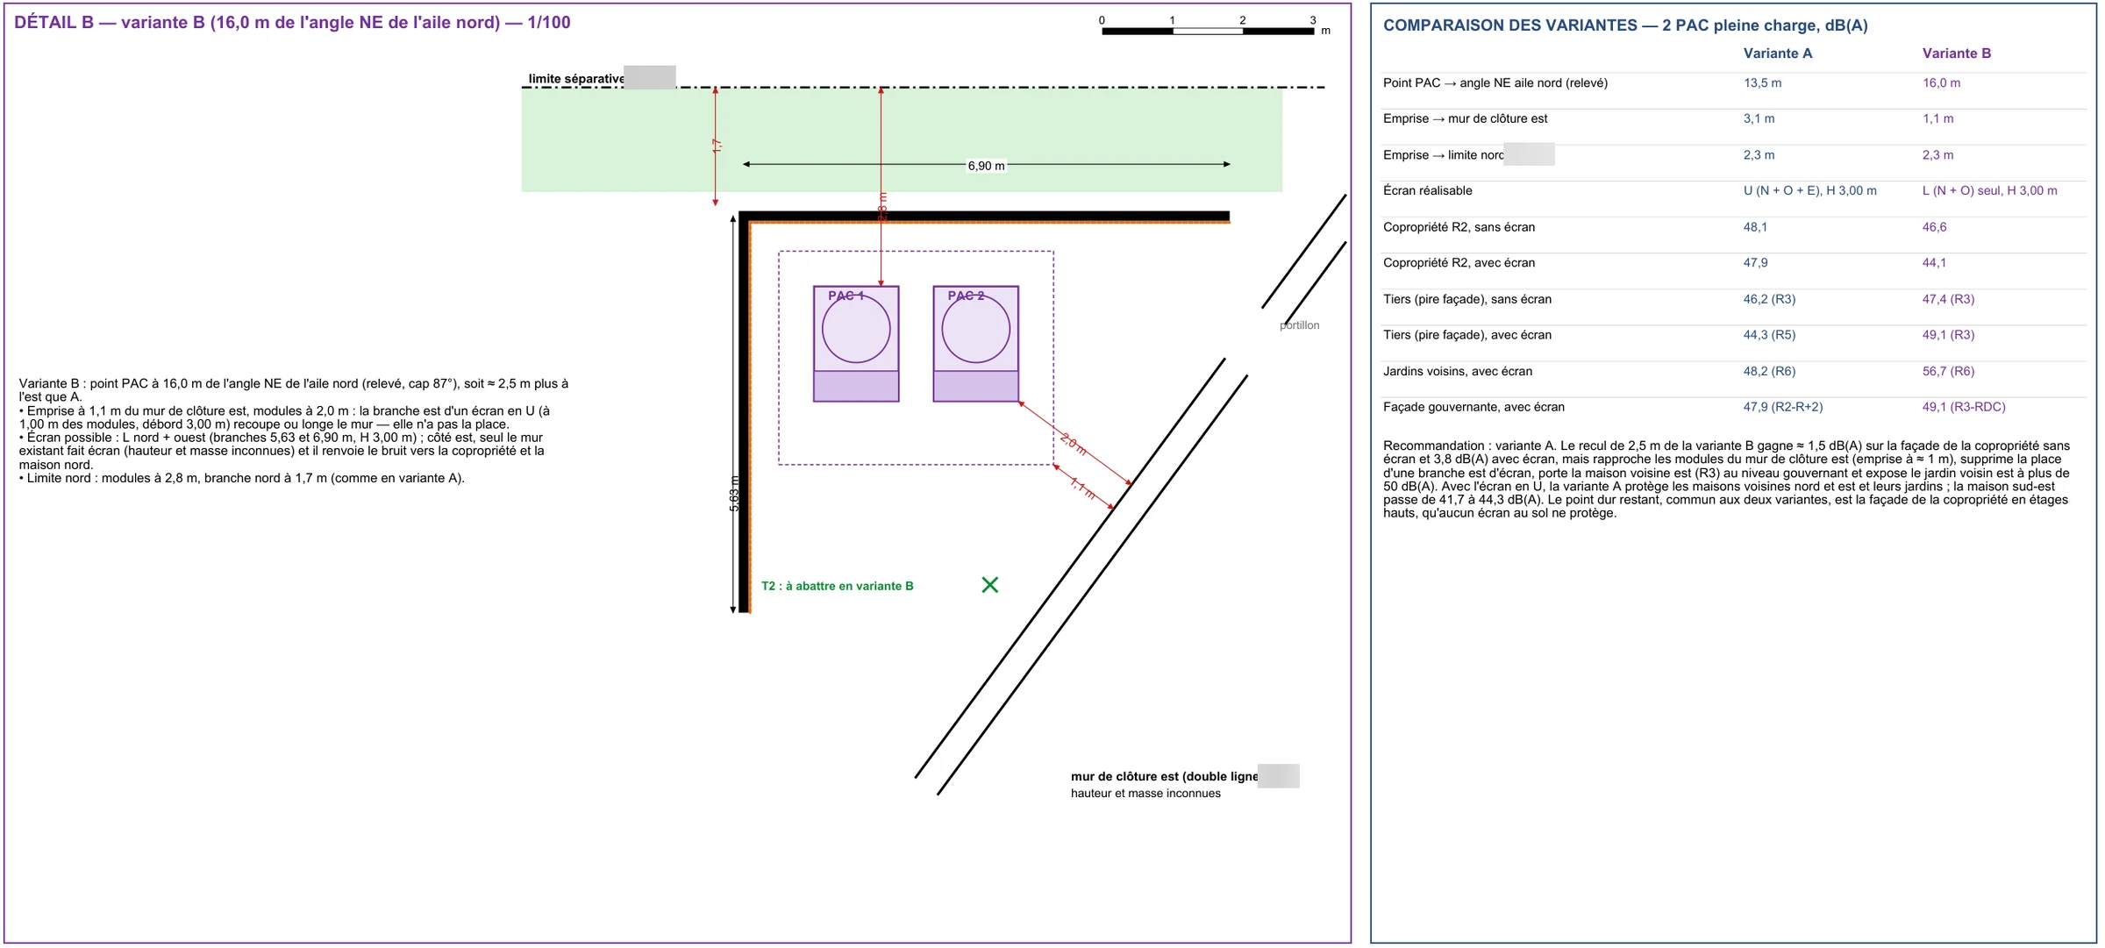Click the 'Variante B' column header
The width and height of the screenshot is (2105, 948).
1956,53
